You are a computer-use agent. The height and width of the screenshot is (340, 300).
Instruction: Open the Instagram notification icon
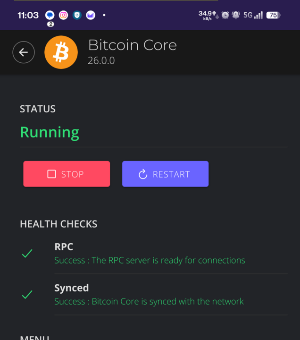coord(64,15)
